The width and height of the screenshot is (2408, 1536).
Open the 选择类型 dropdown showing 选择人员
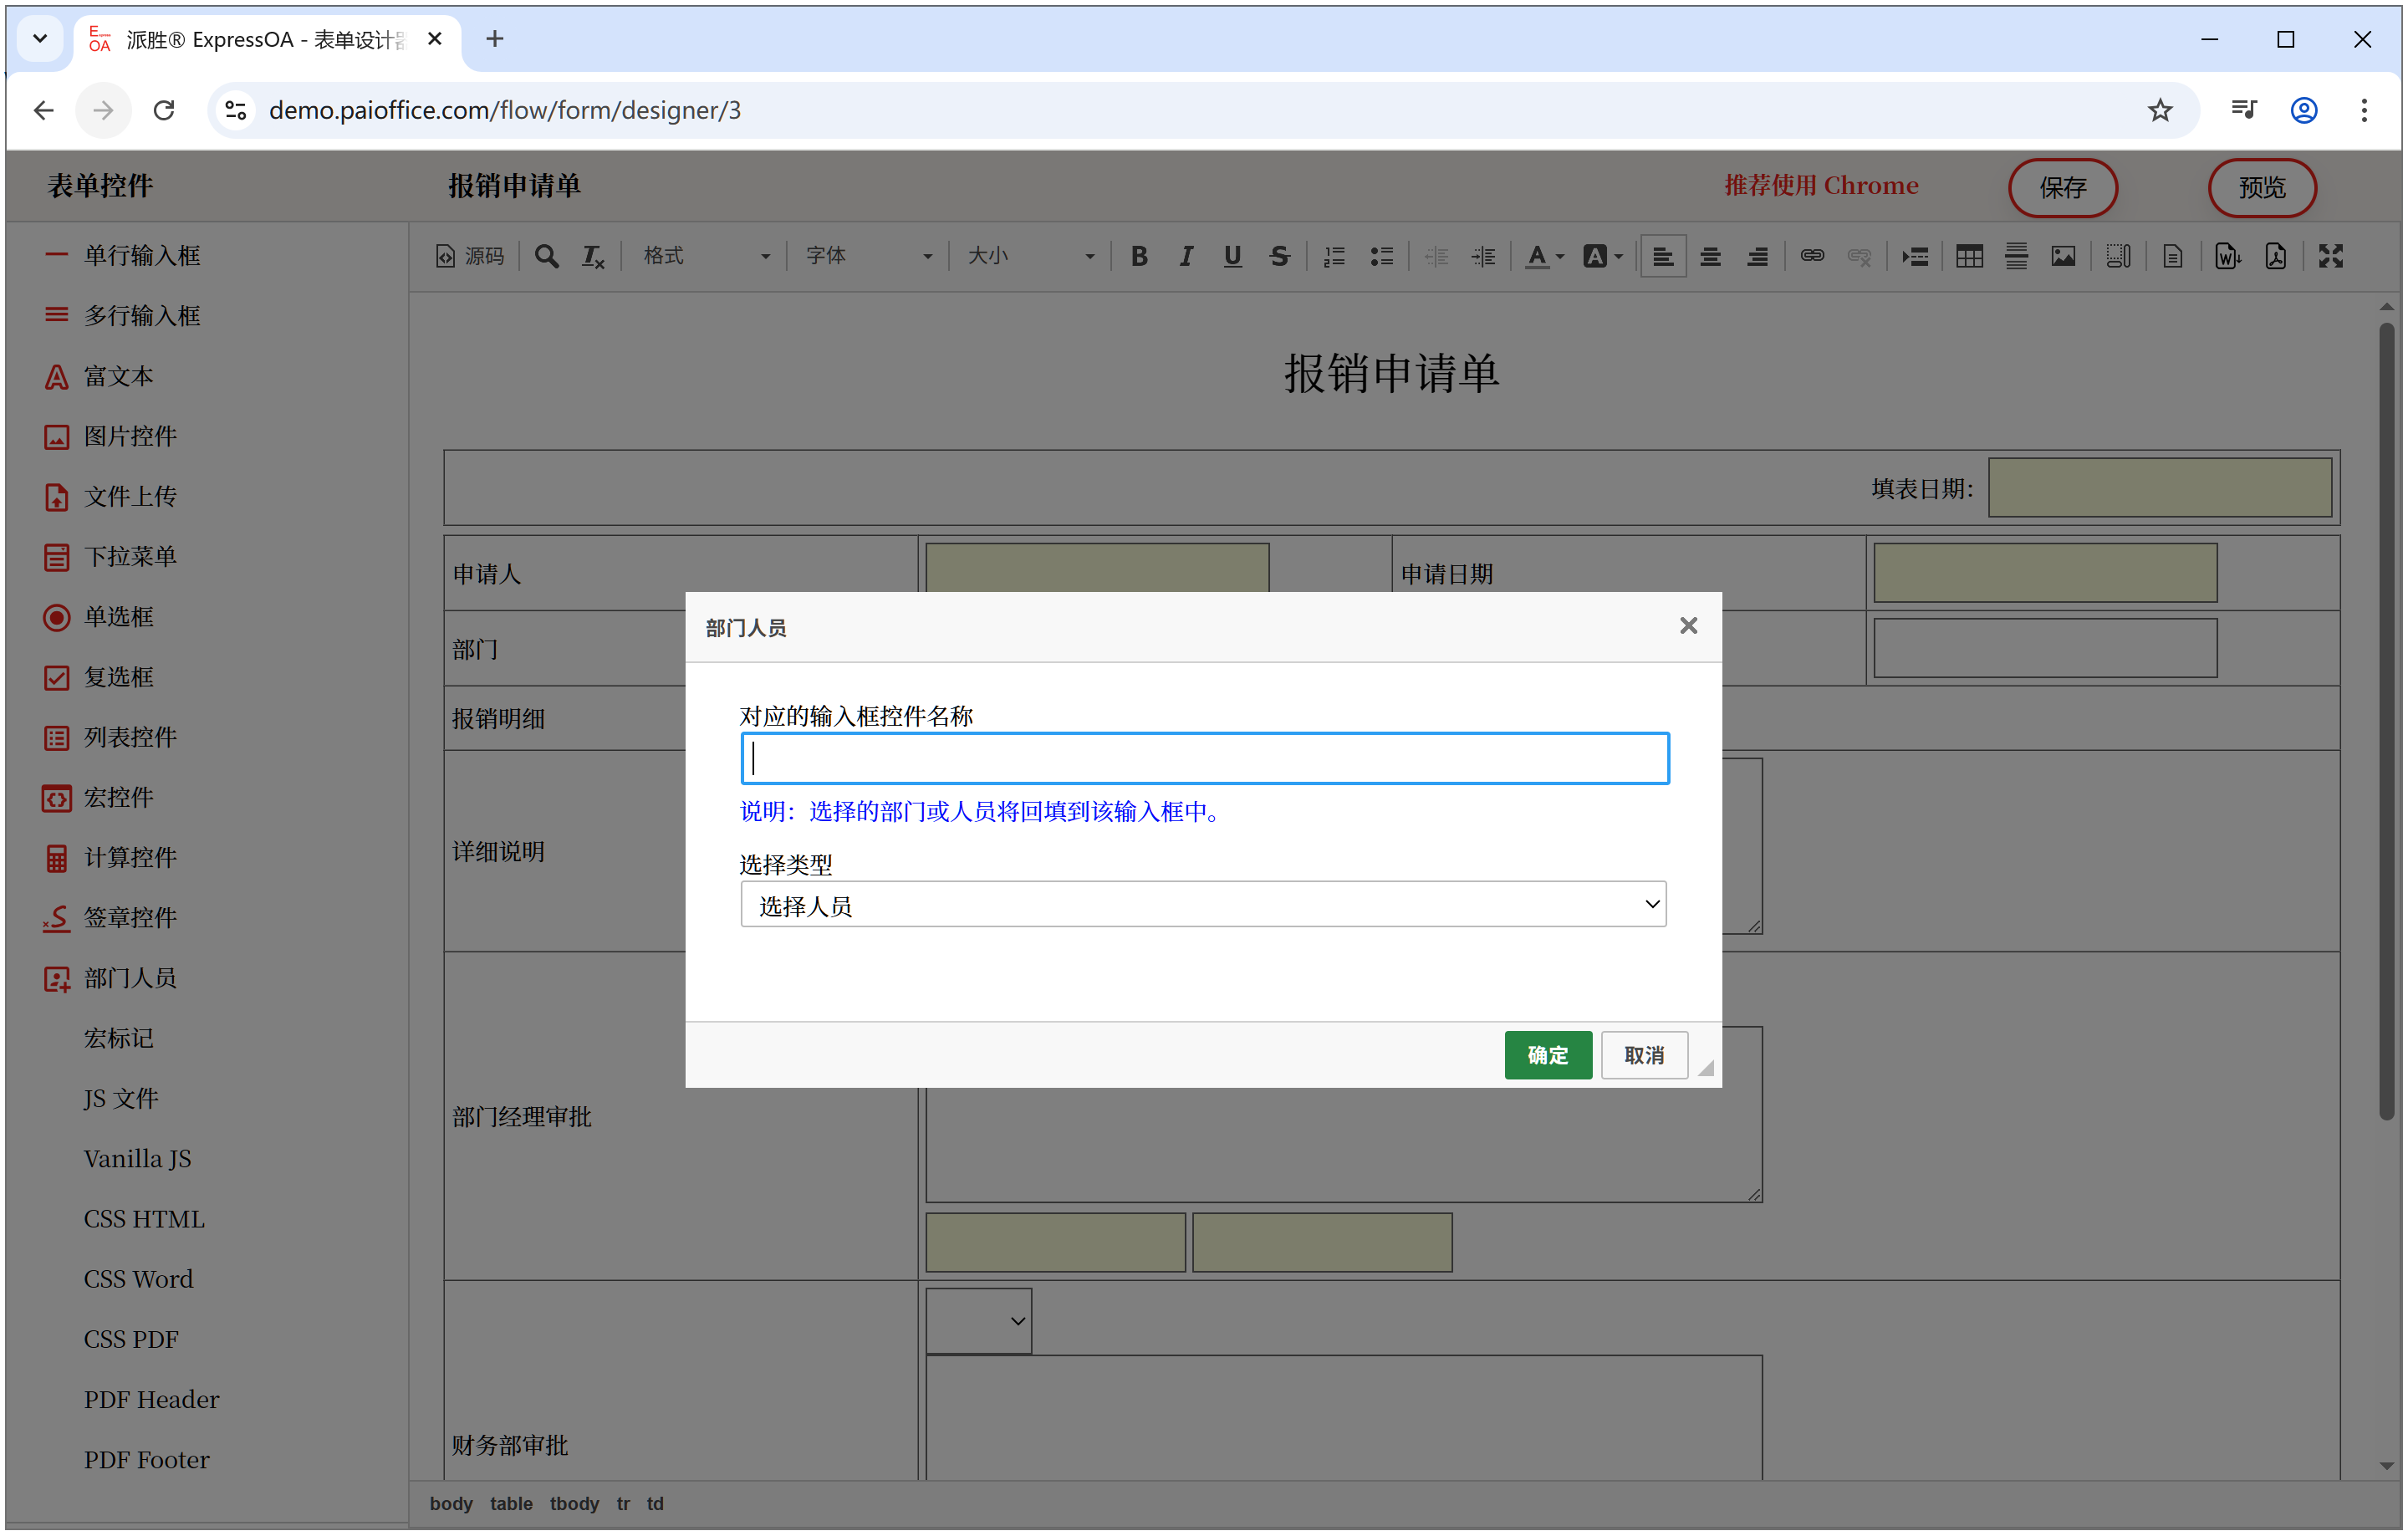1202,904
